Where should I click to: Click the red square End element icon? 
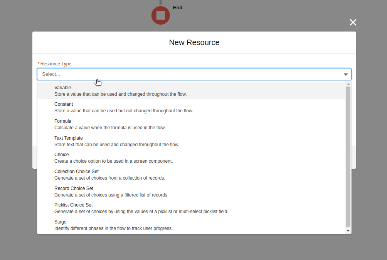160,15
